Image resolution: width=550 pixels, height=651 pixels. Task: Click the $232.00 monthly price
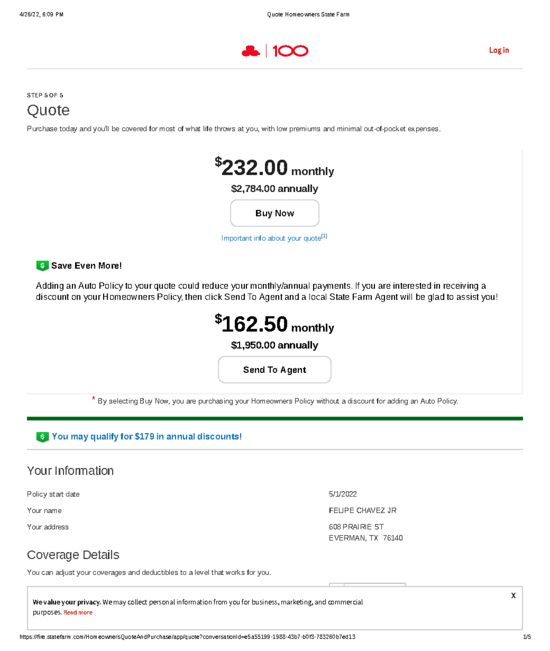point(254,168)
